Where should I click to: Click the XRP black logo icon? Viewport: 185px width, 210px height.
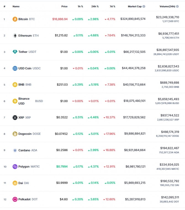click(15, 118)
